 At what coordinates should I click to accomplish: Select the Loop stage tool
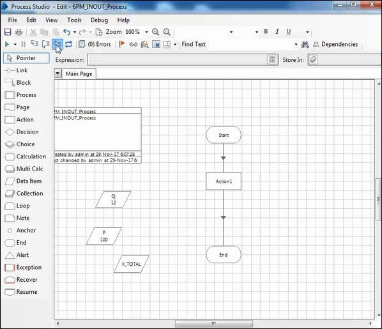17,206
